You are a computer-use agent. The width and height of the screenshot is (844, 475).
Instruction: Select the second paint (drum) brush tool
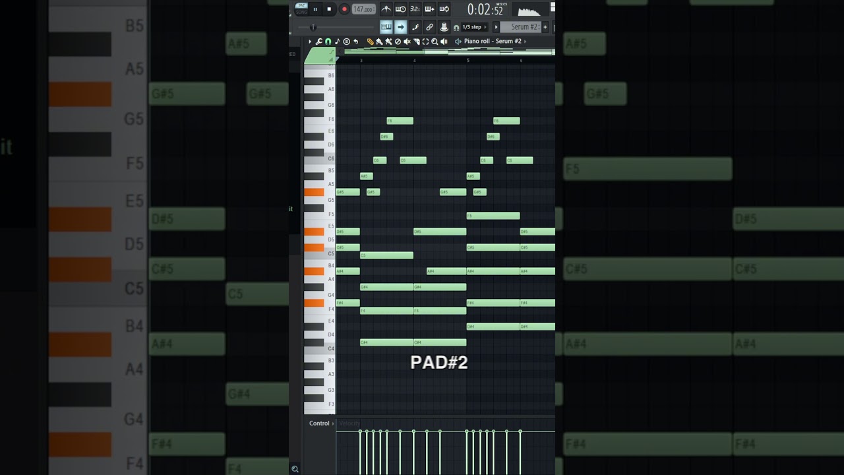(x=388, y=42)
